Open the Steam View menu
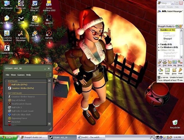Viewport: 184px width, 140px height. coord(13,75)
